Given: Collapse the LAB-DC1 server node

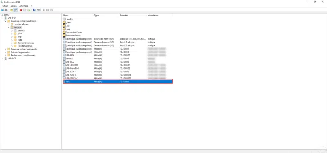Looking at the screenshot, I should tap(2, 18).
